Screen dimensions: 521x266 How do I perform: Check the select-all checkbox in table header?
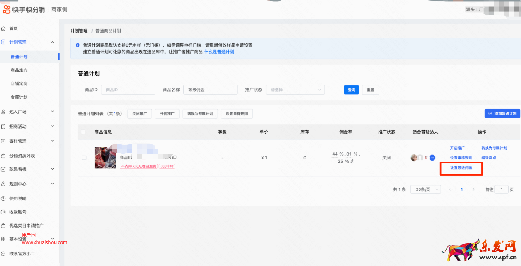[82, 132]
